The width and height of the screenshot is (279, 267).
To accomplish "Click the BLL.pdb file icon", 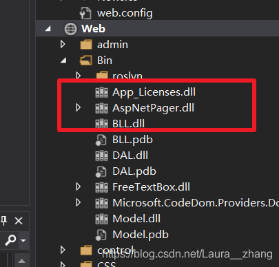I will 101,140.
